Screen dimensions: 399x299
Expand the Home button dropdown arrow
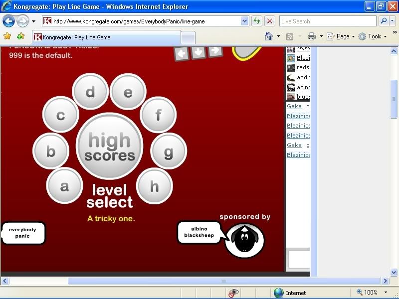(278, 36)
